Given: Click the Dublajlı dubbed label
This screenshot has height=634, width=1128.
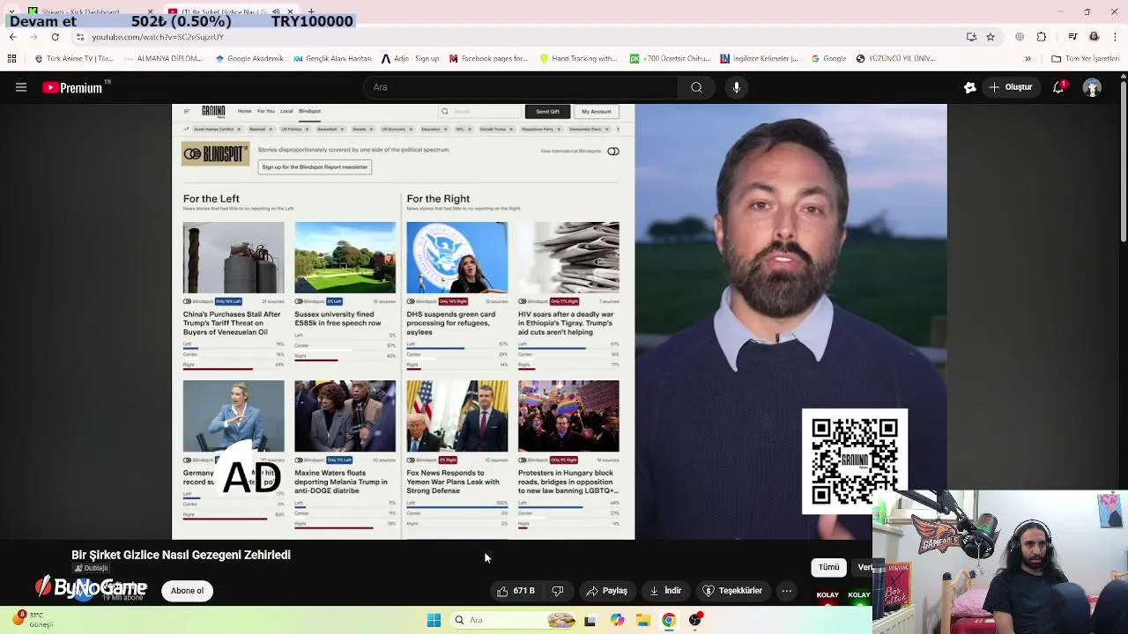Looking at the screenshot, I should coord(91,568).
